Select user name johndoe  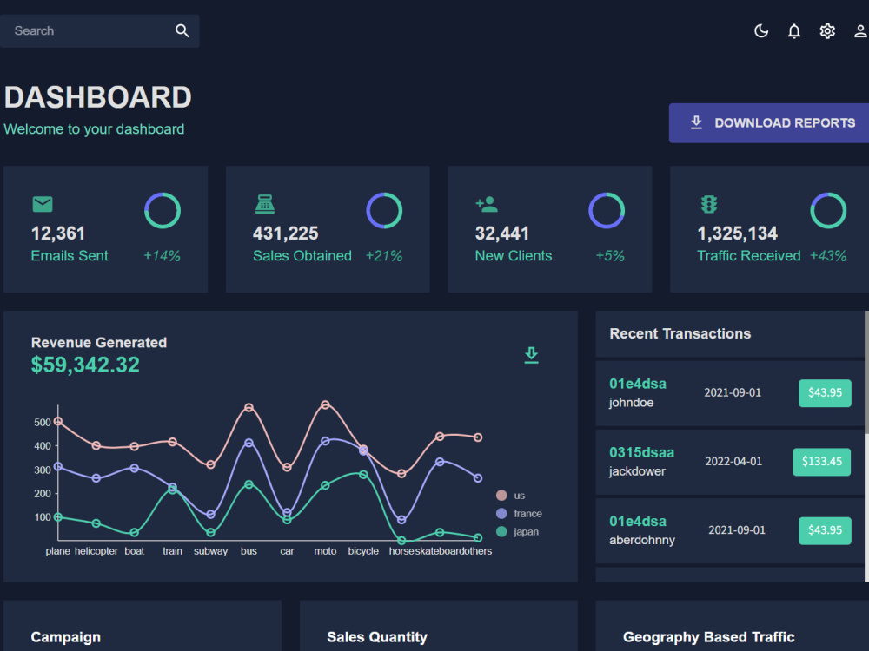coord(631,403)
